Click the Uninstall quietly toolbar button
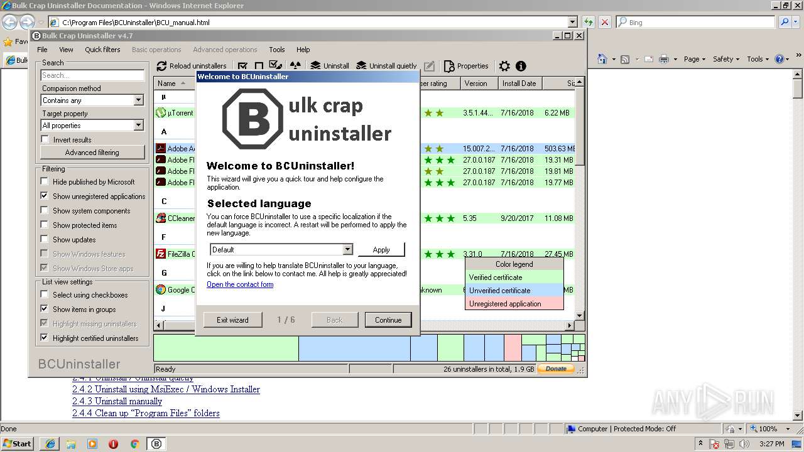This screenshot has width=804, height=452. click(386, 66)
